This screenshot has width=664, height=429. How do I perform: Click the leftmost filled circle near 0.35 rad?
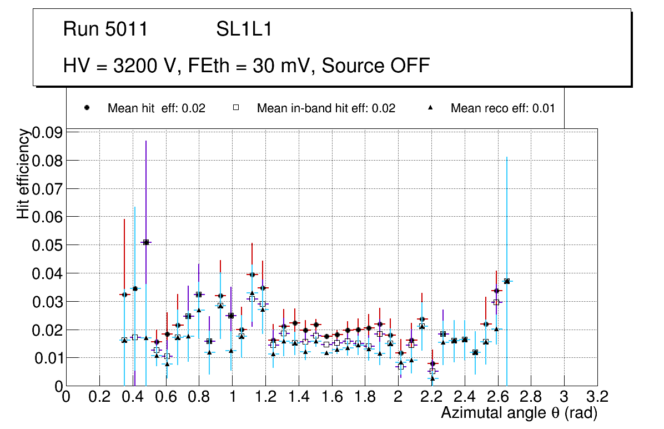pos(124,295)
